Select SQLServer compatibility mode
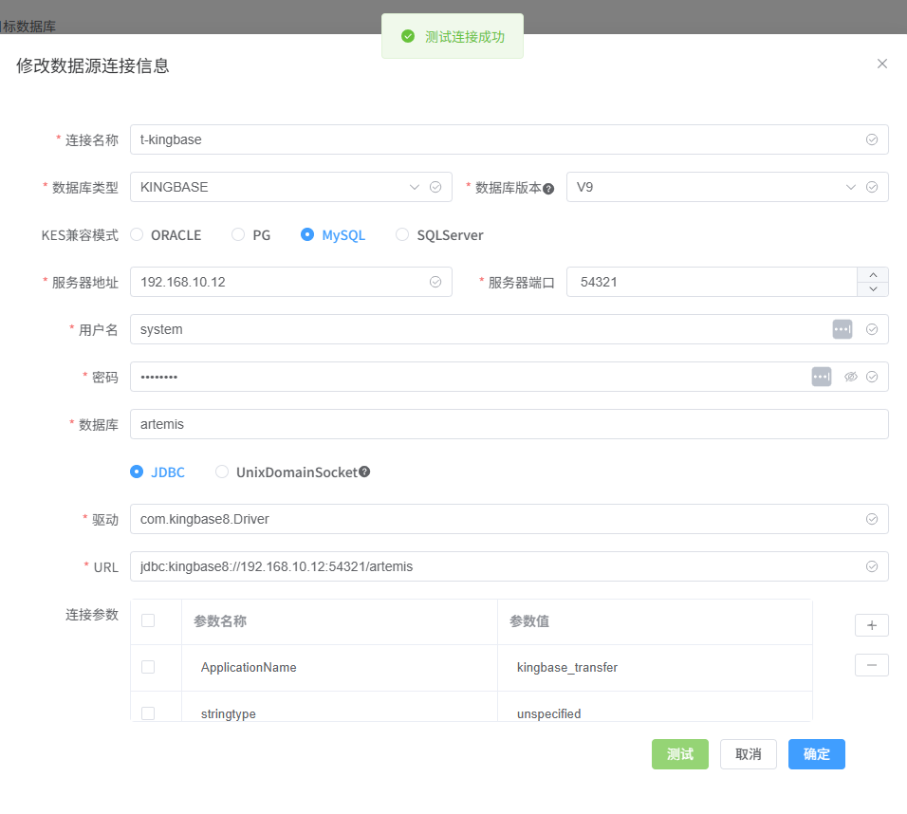Screen dimensions: 907x814 click(439, 235)
